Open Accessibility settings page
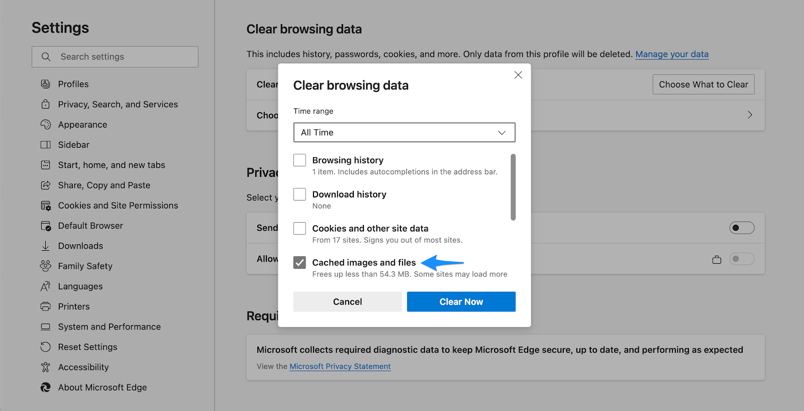 83,367
